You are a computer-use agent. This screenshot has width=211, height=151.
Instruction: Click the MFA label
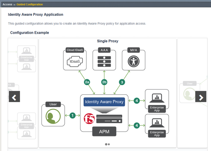134,50
